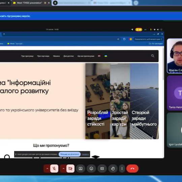
Task: Open audio settings arrow beside microphone
Action: pos(47,169)
